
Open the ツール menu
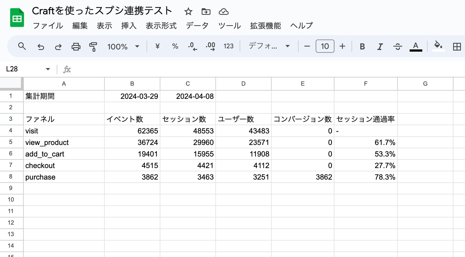(x=229, y=26)
